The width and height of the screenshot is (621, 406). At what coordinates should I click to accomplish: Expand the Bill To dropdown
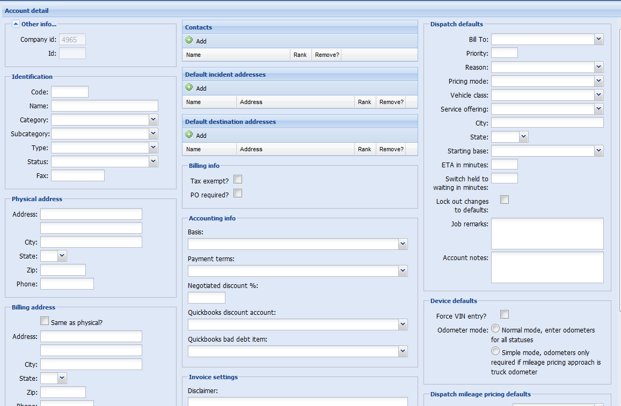[x=598, y=39]
